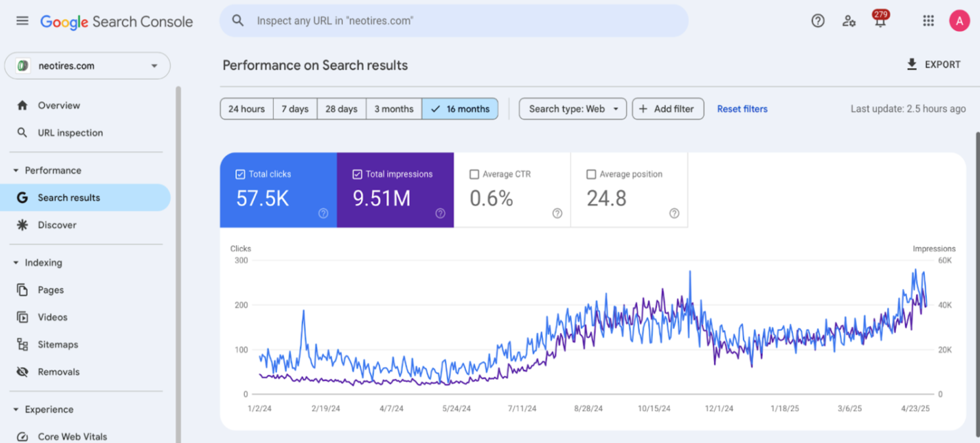Switch to the 7 days date range
Image resolution: width=980 pixels, height=443 pixels.
point(294,109)
